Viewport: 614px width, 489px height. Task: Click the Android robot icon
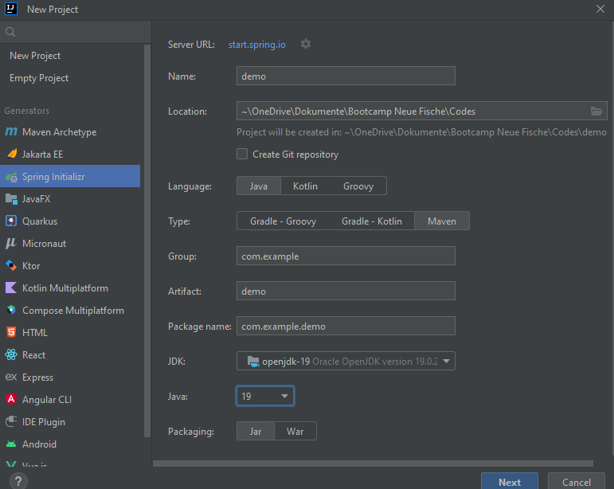point(11,444)
